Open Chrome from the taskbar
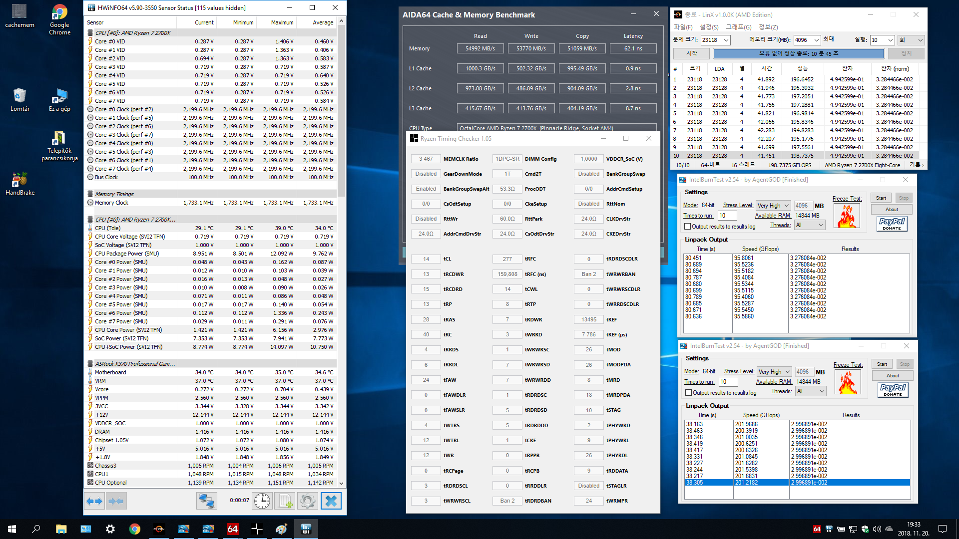Viewport: 959px width, 539px height. pyautogui.click(x=134, y=529)
